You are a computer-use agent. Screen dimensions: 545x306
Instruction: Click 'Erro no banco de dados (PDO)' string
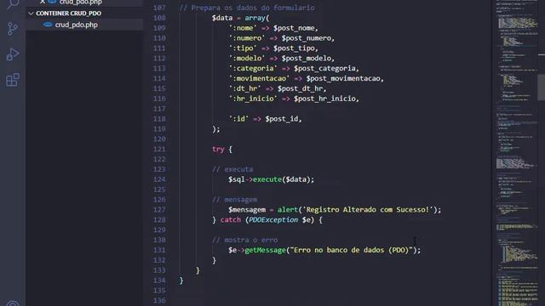351,250
